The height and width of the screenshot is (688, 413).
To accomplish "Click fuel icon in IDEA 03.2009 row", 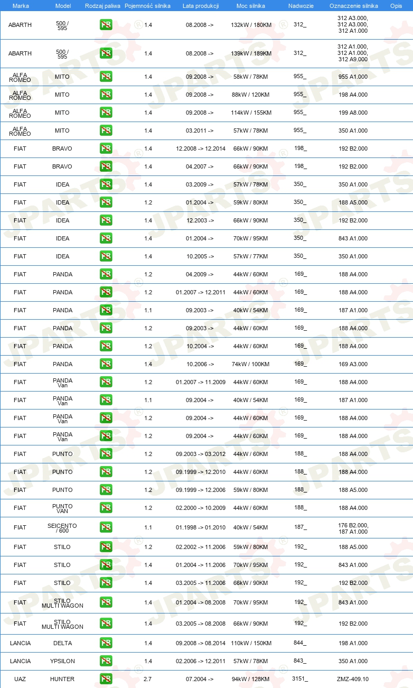I will pos(106,184).
